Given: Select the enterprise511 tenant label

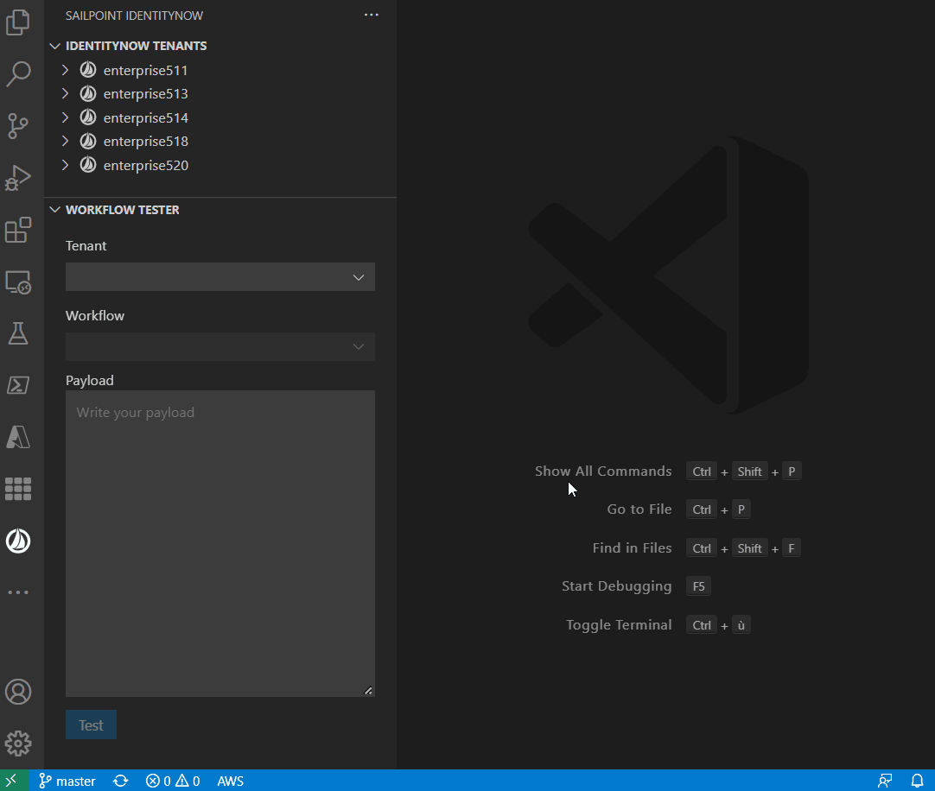Looking at the screenshot, I should (145, 70).
